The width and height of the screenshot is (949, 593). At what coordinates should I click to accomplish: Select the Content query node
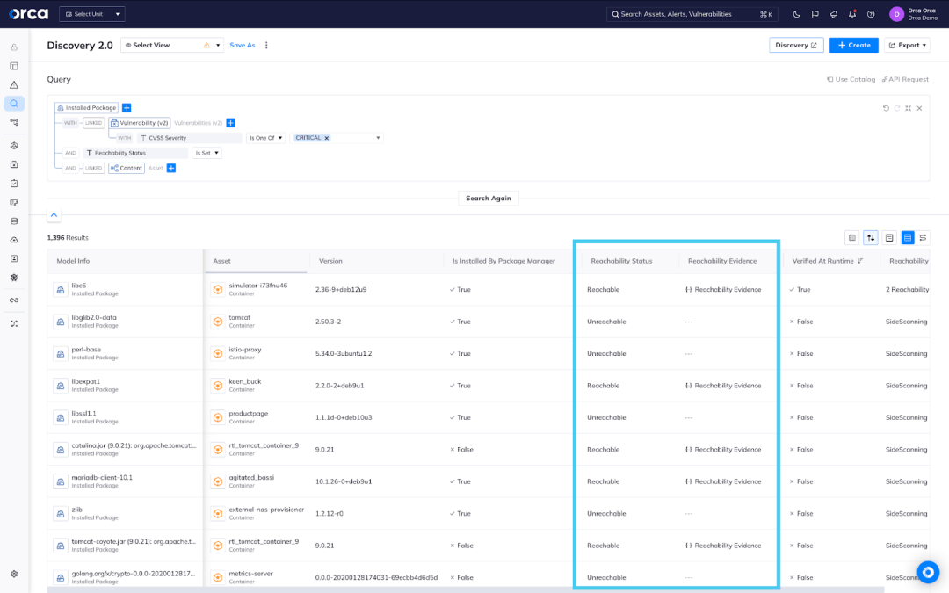point(127,168)
